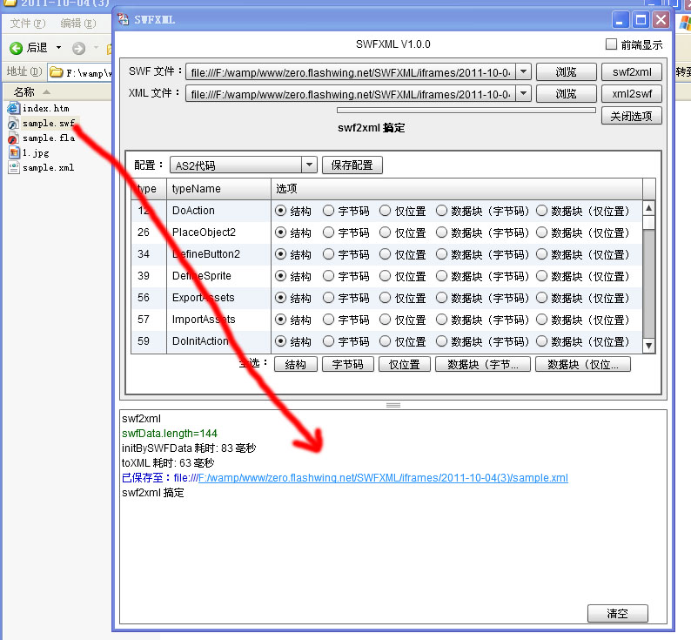691x640 pixels.
Task: Select 字节码 radio for ImportAssets
Action: pos(328,320)
